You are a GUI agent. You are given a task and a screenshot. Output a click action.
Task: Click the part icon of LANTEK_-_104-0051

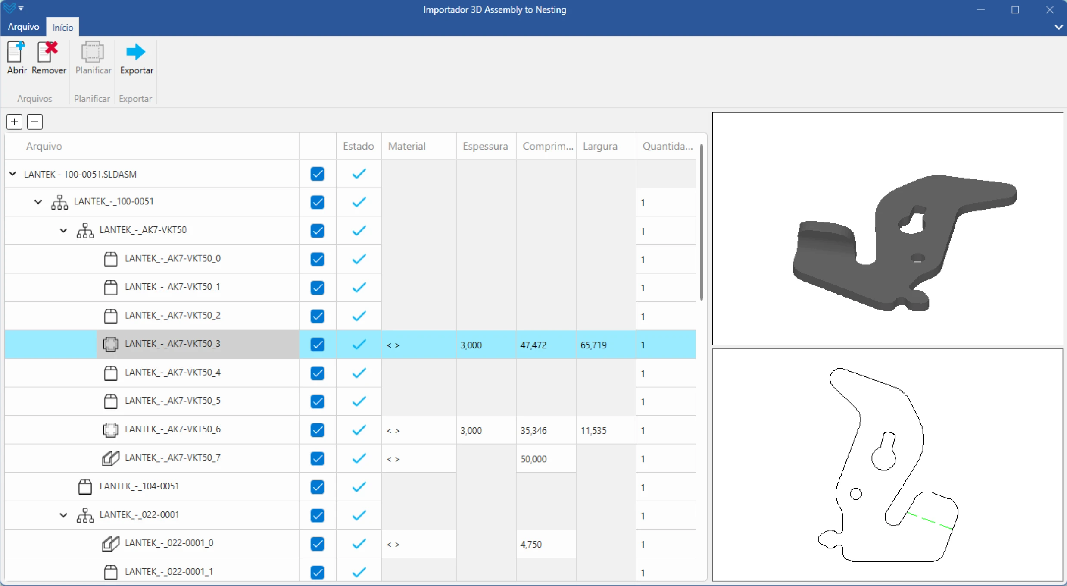(85, 486)
